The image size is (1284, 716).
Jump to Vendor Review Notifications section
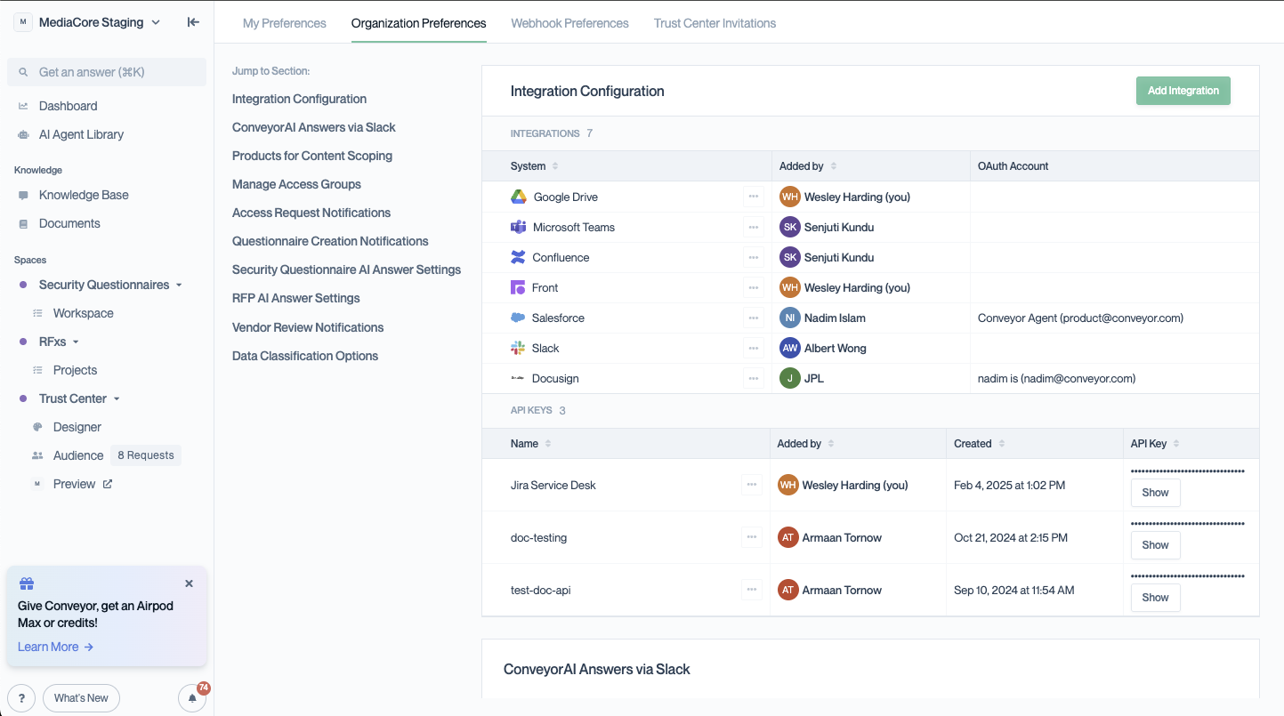click(308, 327)
